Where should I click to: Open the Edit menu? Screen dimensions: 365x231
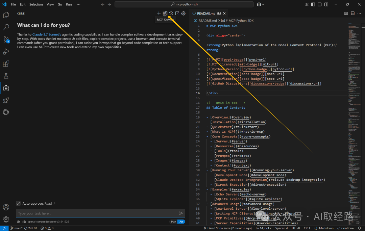[x=23, y=4]
